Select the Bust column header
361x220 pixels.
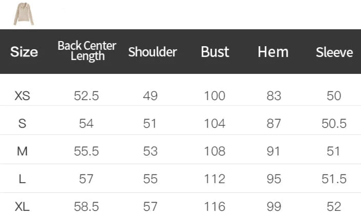coord(215,52)
